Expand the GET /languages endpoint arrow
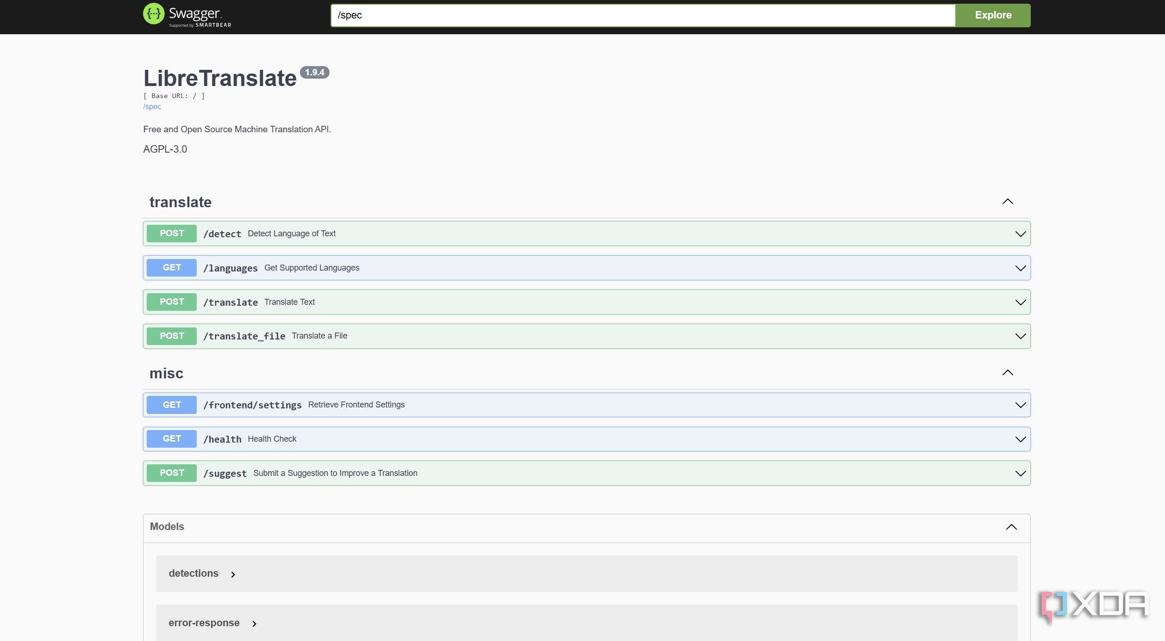 (x=1020, y=268)
